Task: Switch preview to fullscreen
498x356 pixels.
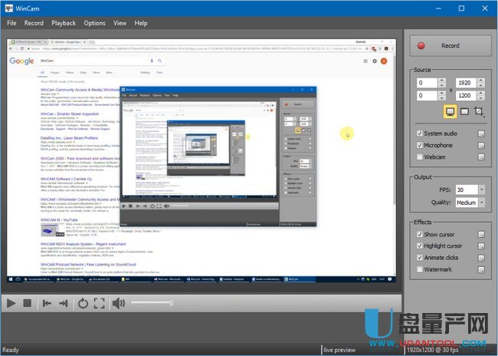Action: 100,303
